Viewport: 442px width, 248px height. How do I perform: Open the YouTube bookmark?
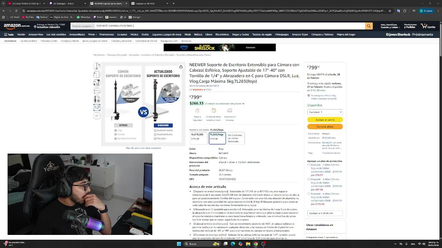pos(28,17)
